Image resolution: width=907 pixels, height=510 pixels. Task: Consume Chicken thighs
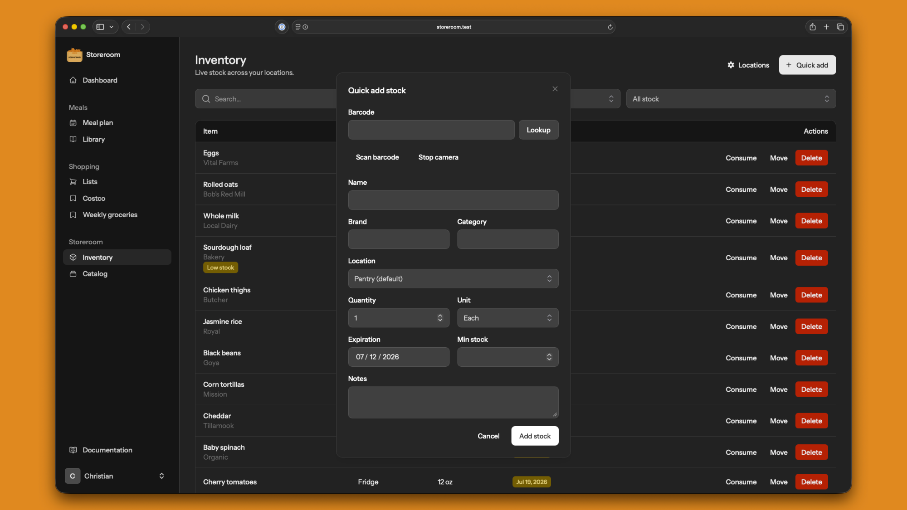click(741, 295)
